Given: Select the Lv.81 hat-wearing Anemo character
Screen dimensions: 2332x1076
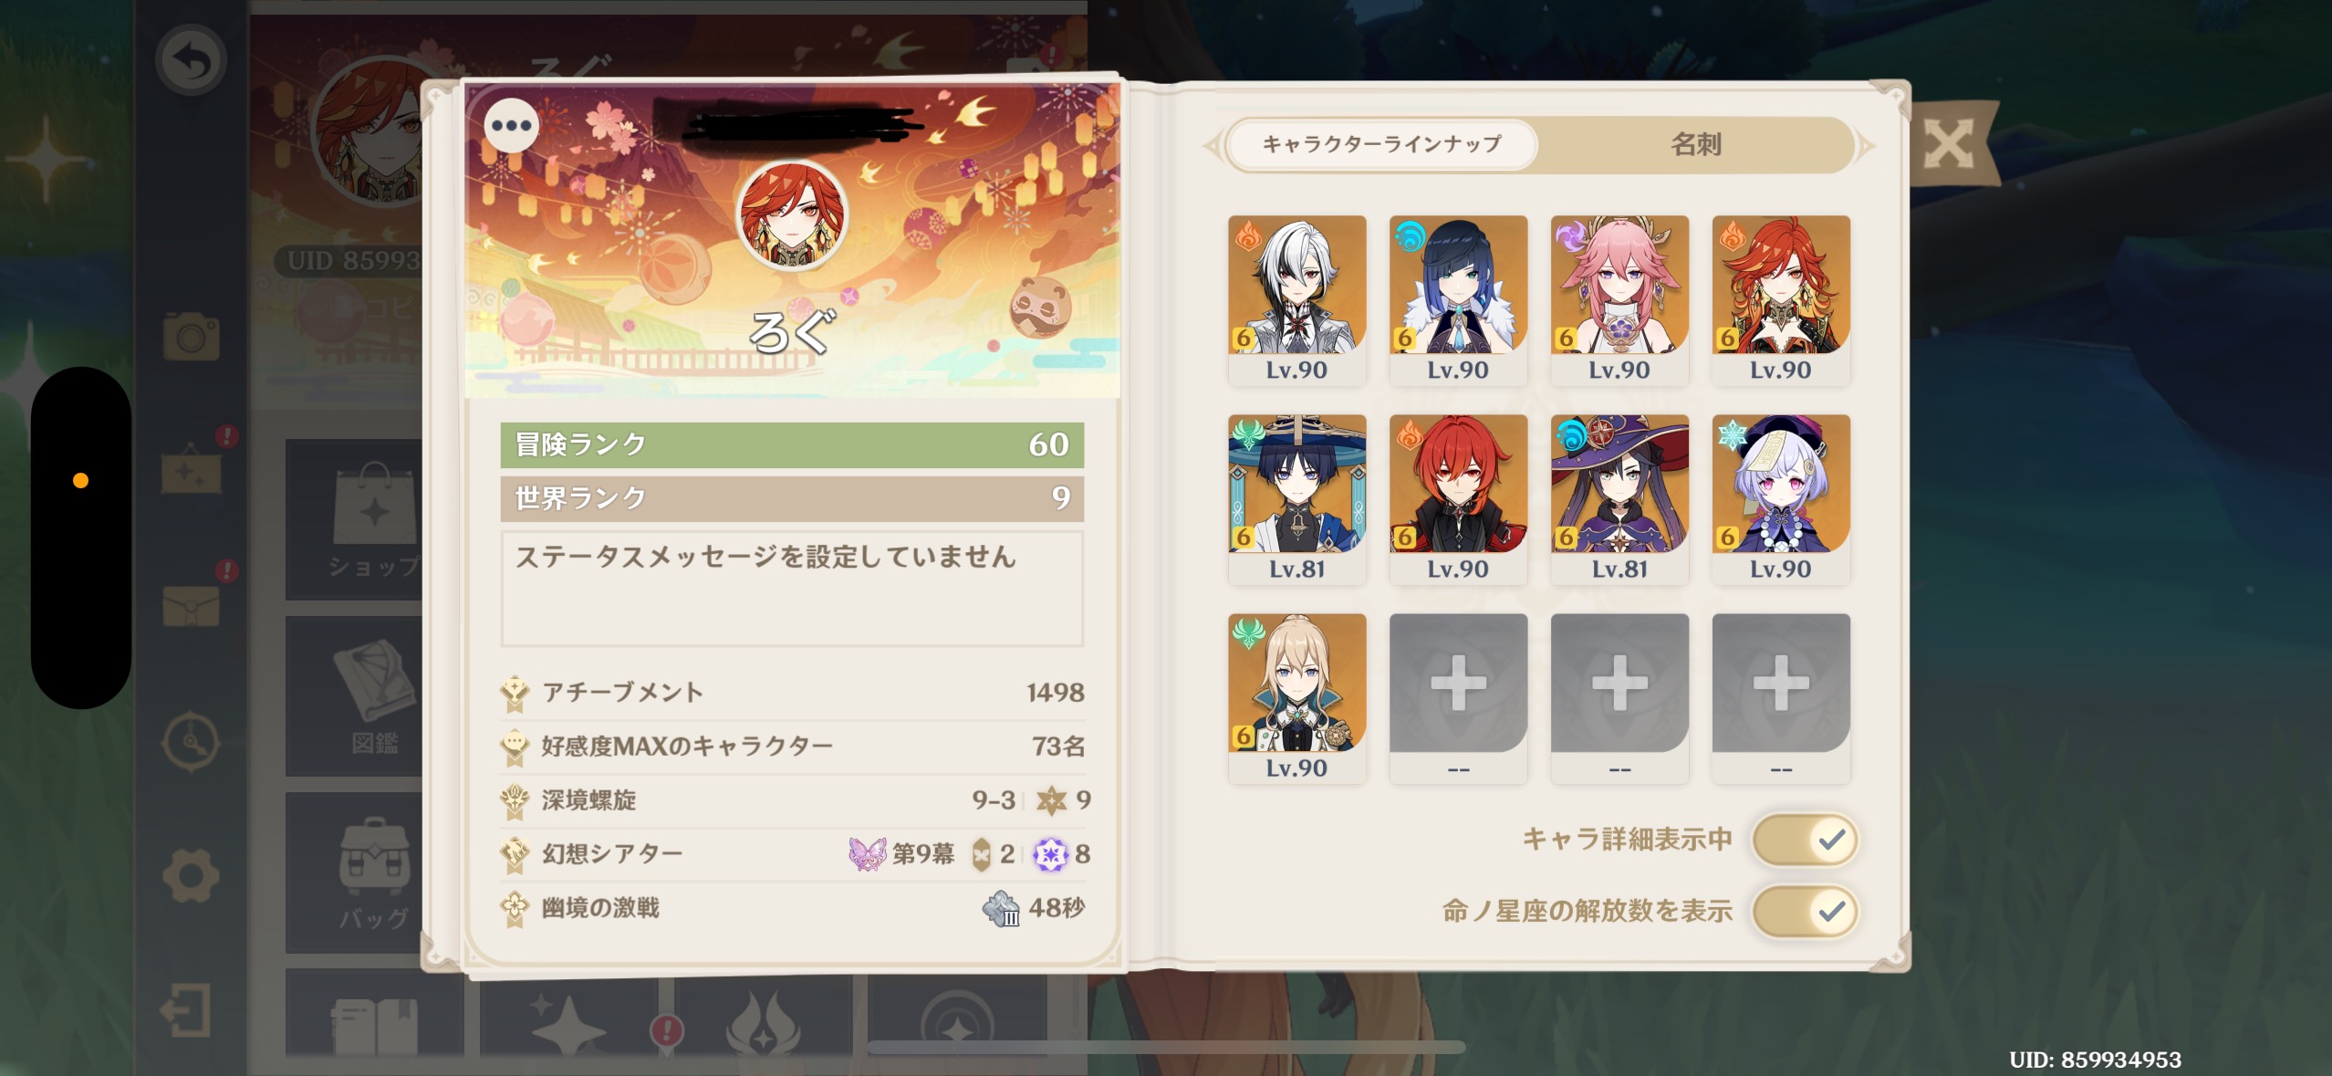Looking at the screenshot, I should click(1296, 499).
